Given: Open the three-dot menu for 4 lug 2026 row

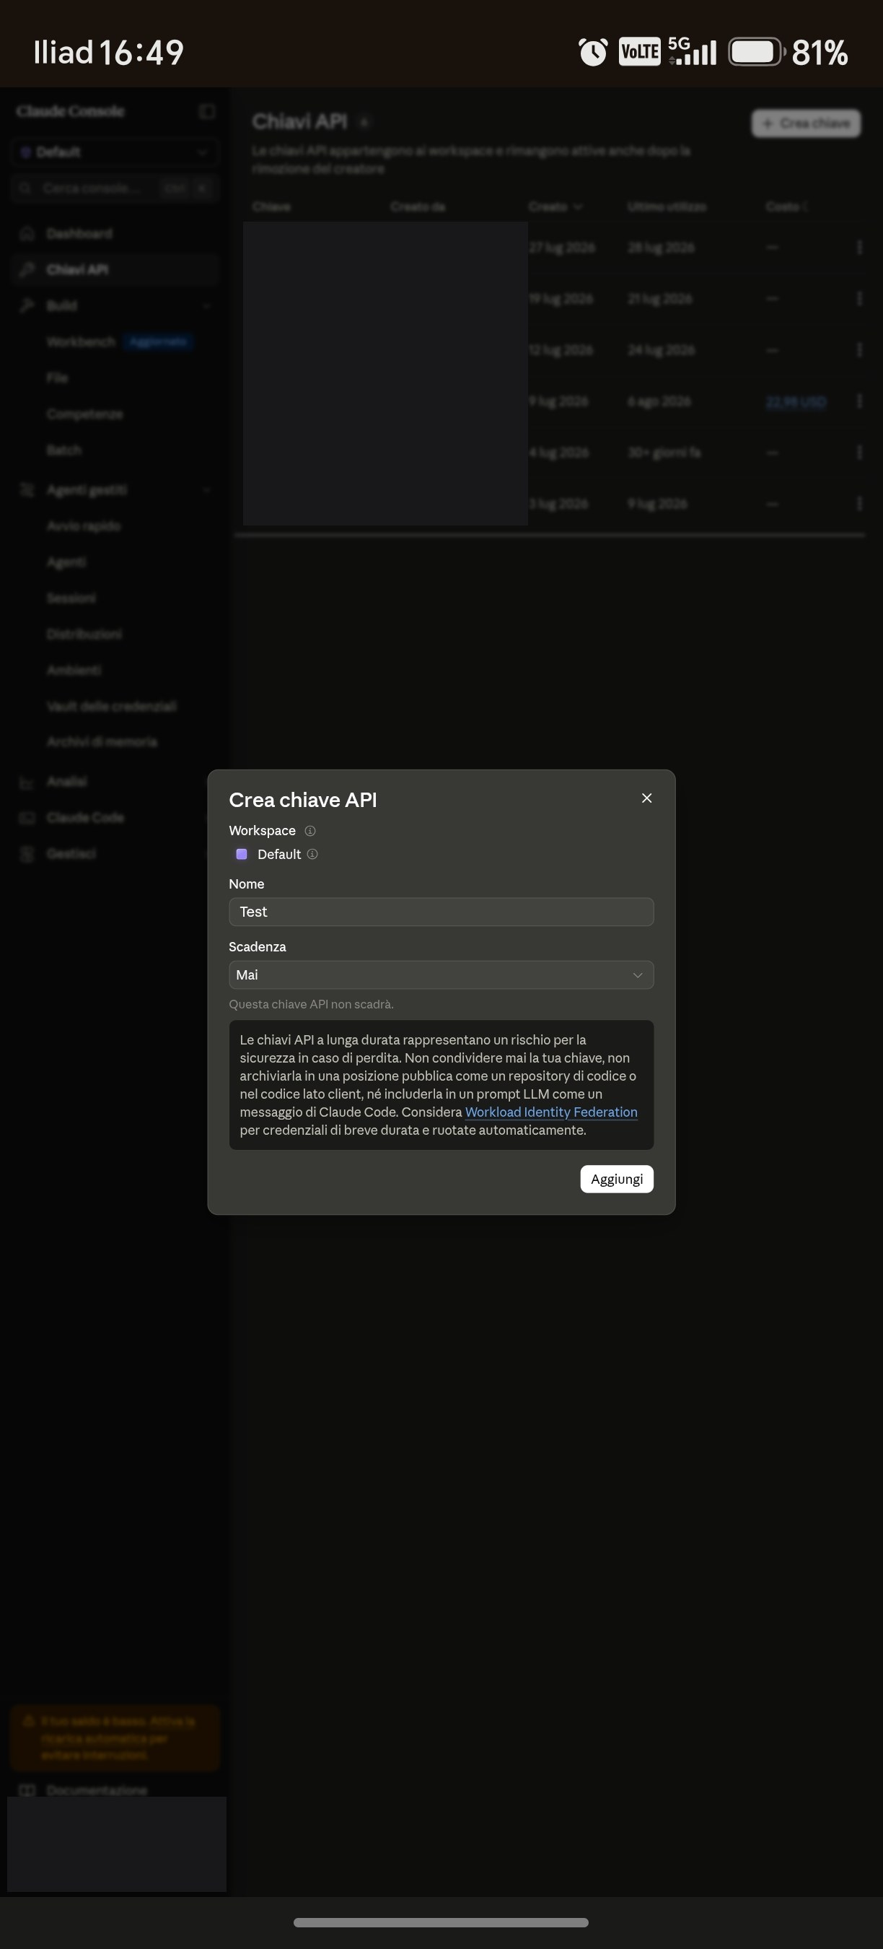Looking at the screenshot, I should [858, 453].
